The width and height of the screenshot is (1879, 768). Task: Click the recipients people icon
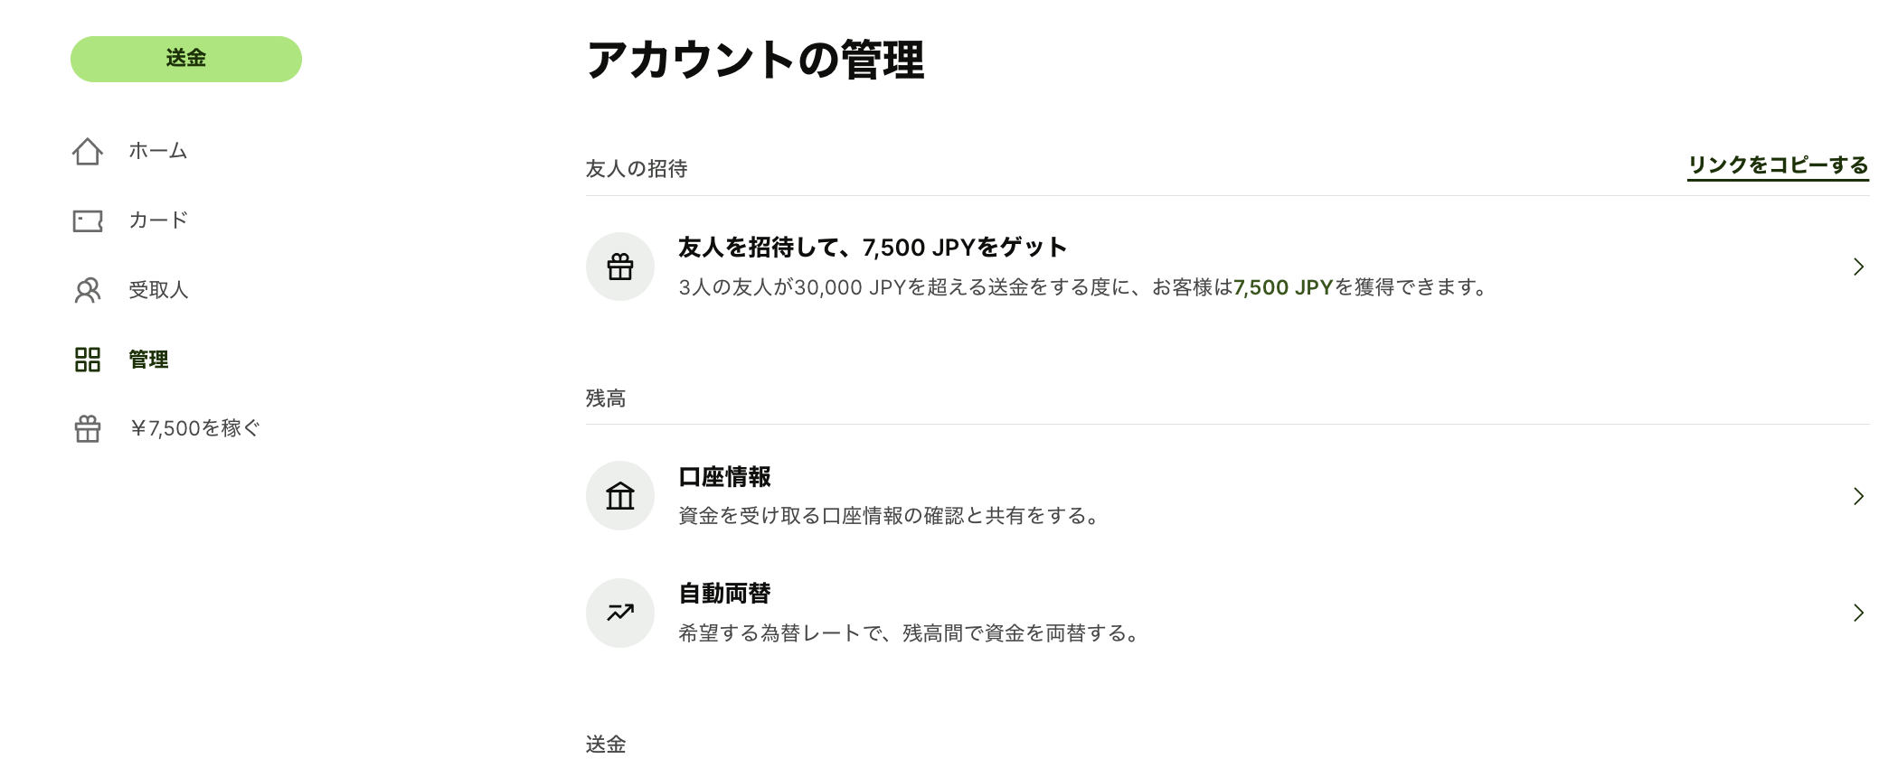[88, 290]
